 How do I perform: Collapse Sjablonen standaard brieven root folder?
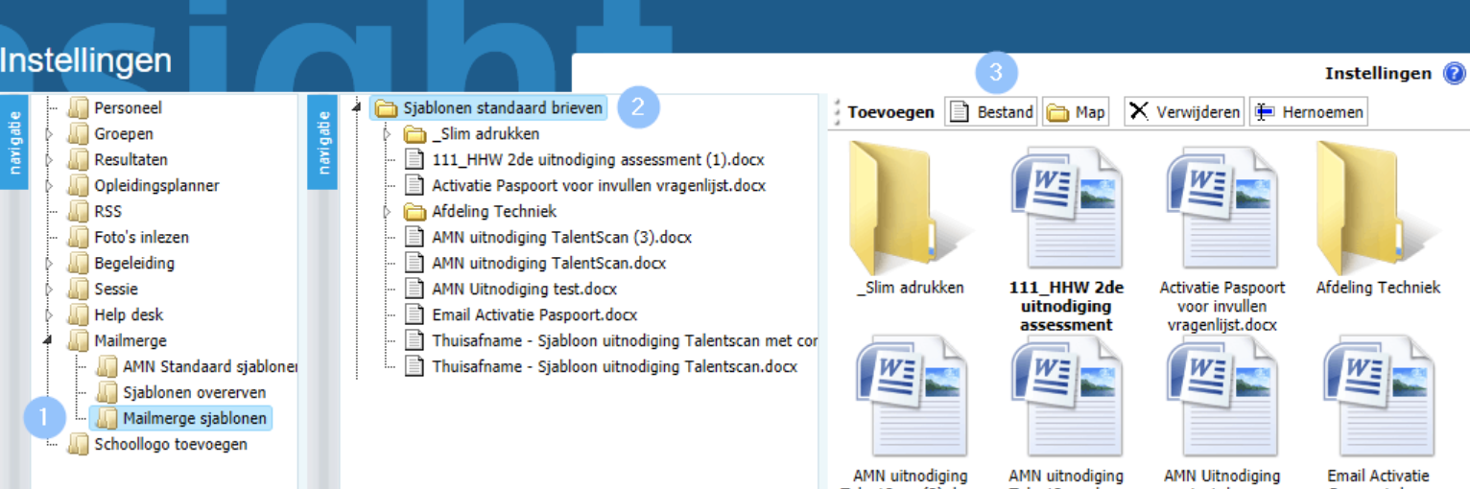(x=358, y=107)
